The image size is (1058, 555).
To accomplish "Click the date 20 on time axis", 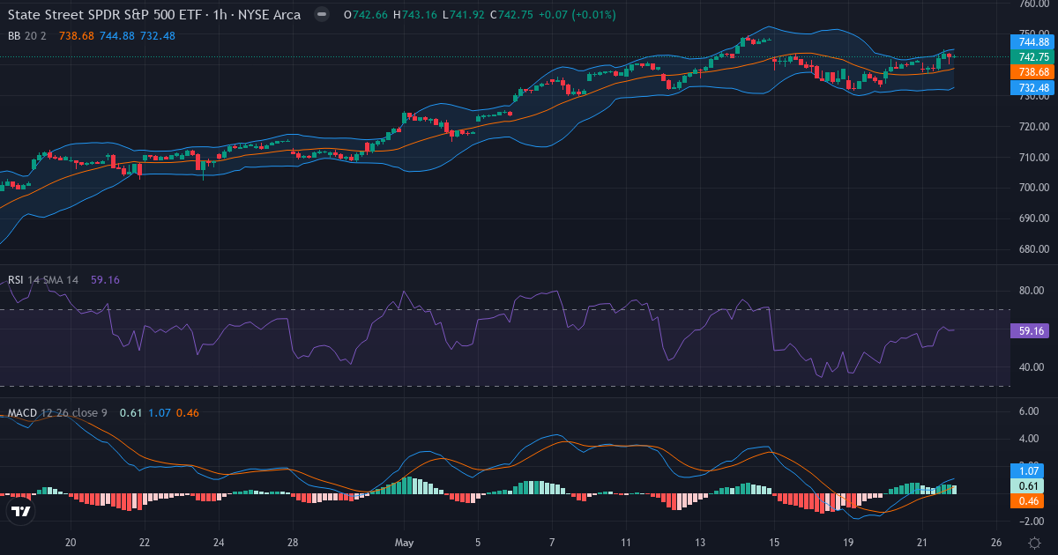I will tap(71, 543).
